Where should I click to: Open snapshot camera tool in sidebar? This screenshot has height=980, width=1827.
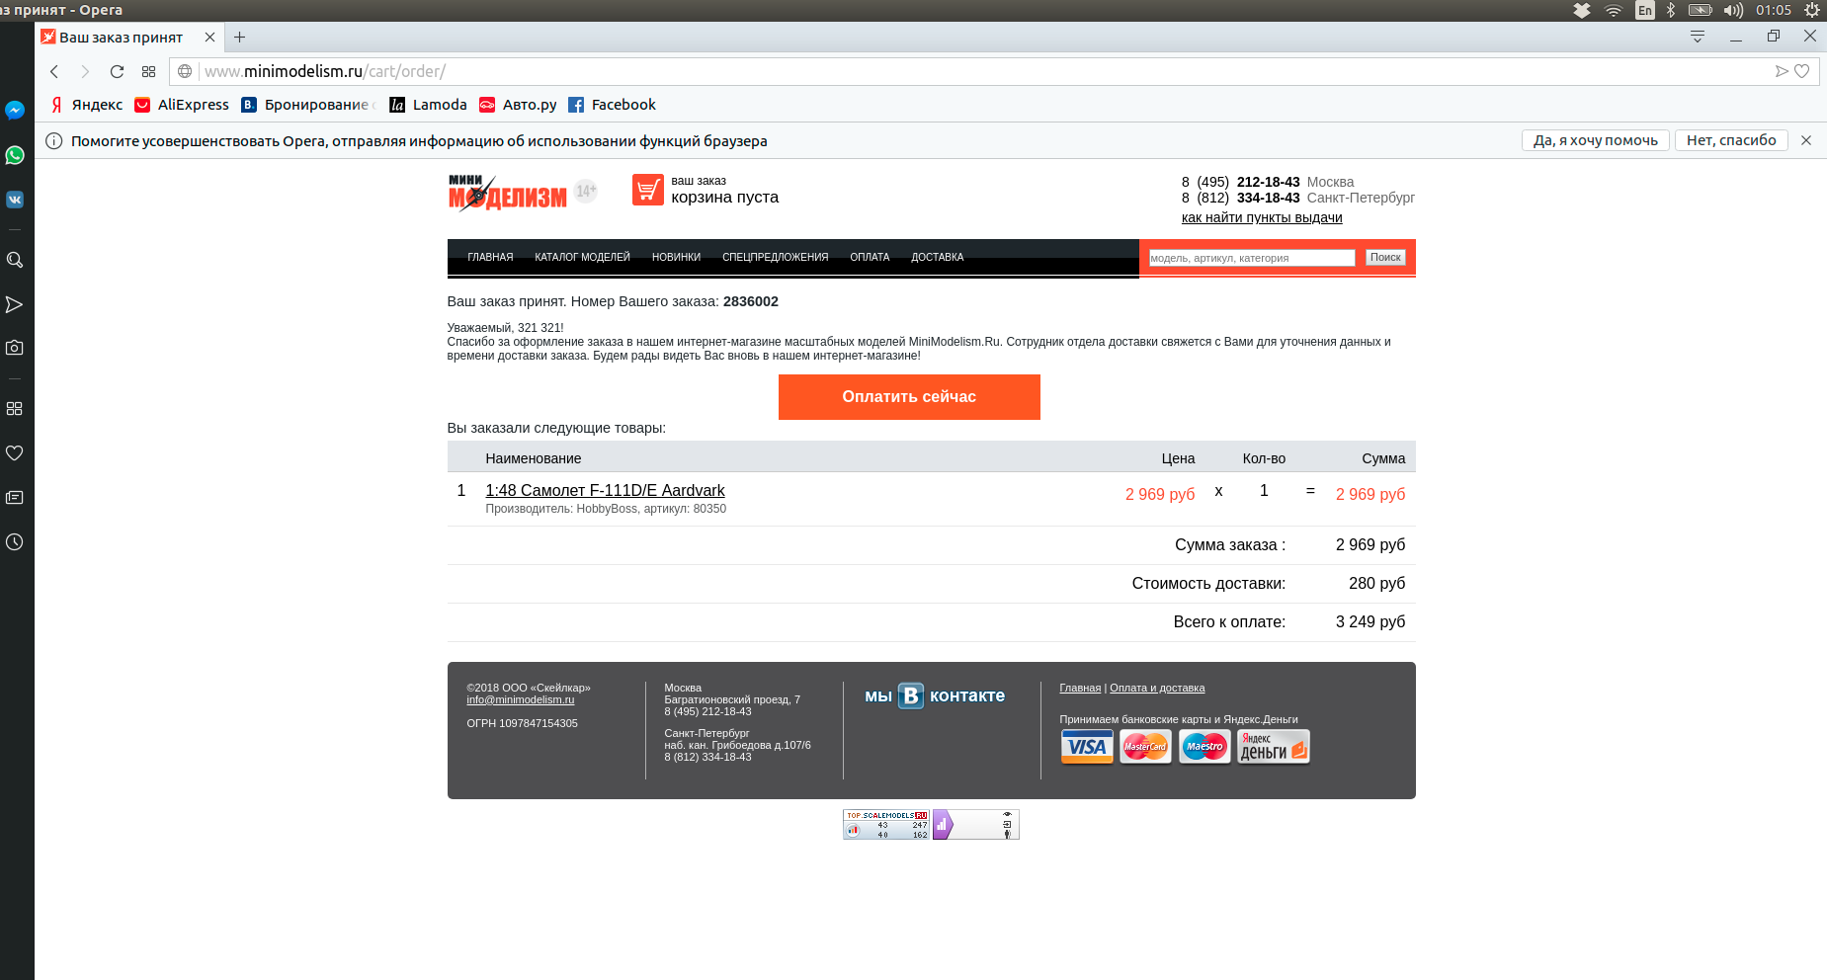15,348
